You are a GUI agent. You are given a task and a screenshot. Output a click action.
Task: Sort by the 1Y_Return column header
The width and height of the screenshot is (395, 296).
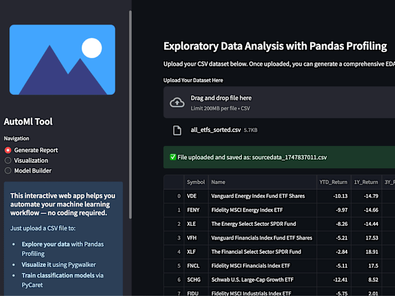(x=366, y=182)
